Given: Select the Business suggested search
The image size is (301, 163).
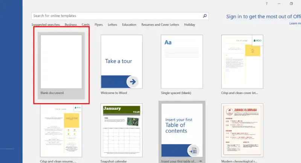Looking at the screenshot, I should point(71,24).
